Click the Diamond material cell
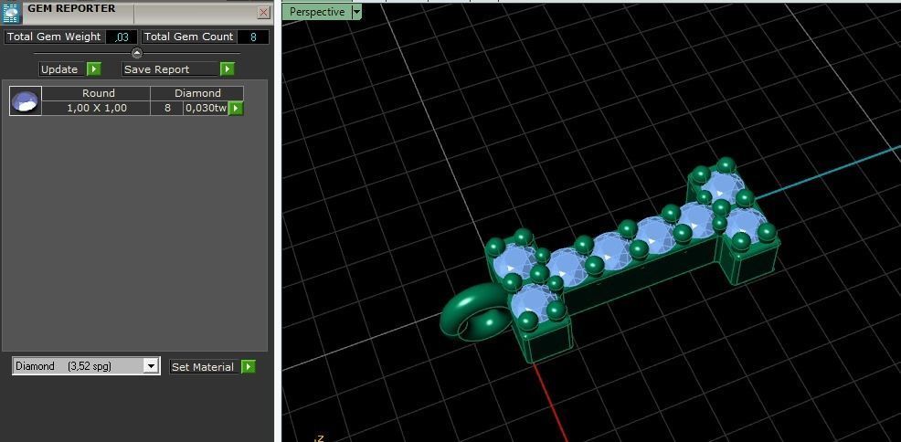 197,93
